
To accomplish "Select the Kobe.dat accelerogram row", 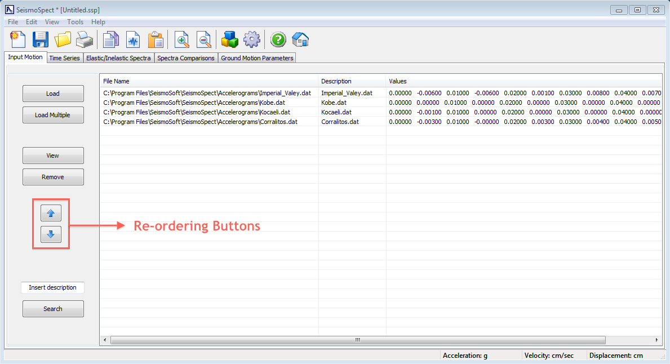I will click(x=207, y=103).
